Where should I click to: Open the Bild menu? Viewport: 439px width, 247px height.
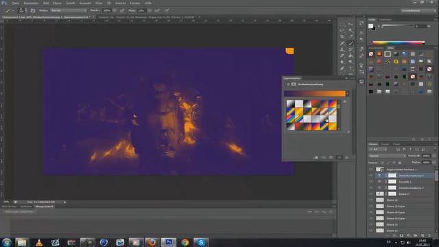[46, 3]
